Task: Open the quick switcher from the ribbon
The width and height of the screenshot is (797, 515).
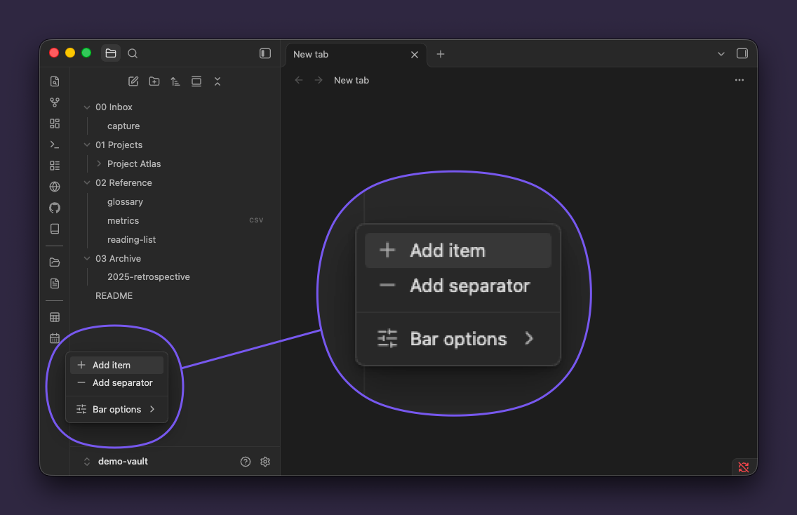Action: 55,81
